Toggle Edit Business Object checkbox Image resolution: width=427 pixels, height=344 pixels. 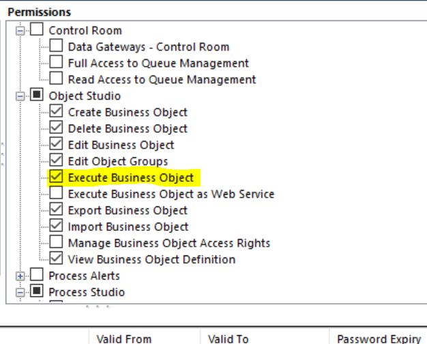click(x=56, y=145)
